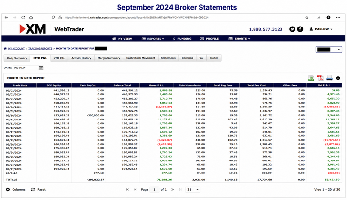Sort by Net P & L column header
This screenshot has height=200, width=347.
click(324, 85)
